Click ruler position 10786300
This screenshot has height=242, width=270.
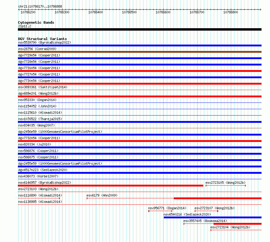[62, 12]
